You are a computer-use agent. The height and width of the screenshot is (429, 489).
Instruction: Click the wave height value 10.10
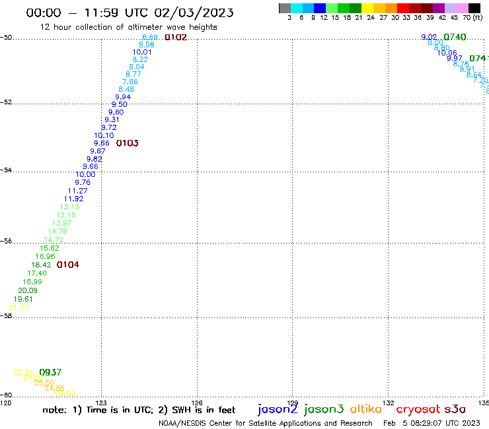[104, 135]
